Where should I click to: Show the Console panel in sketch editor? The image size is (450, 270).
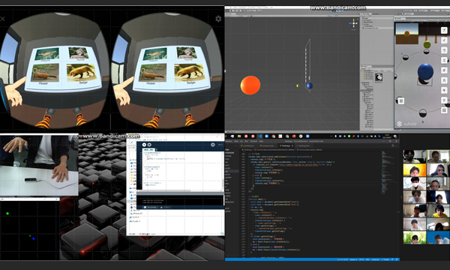coord(151,208)
